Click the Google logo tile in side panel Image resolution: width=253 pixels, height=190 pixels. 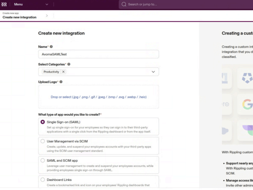click(245, 104)
